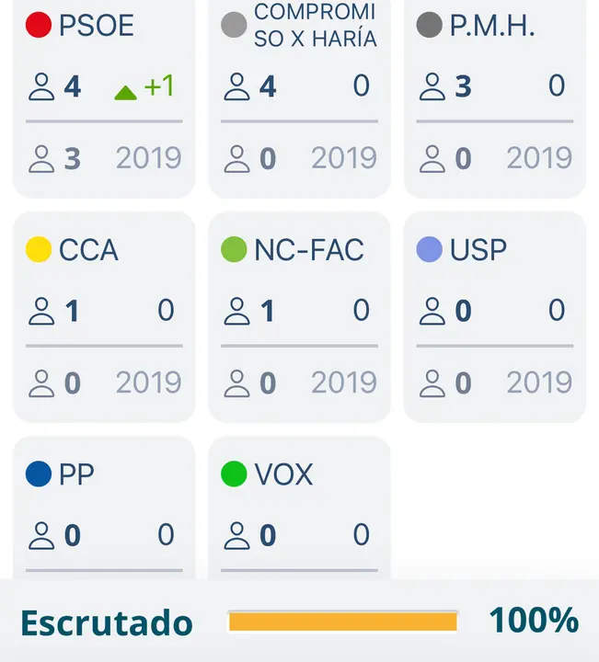599x662 pixels.
Task: Click the Escrutado label
Action: click(107, 622)
